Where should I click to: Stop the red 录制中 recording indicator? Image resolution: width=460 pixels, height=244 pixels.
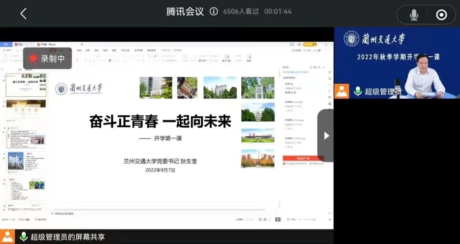48,59
